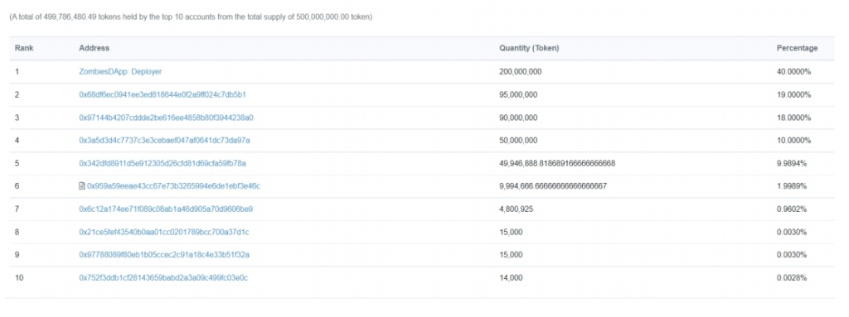The width and height of the screenshot is (849, 317).
Task: Select the 15,000 quantity in rank 9 row
Action: coord(511,255)
